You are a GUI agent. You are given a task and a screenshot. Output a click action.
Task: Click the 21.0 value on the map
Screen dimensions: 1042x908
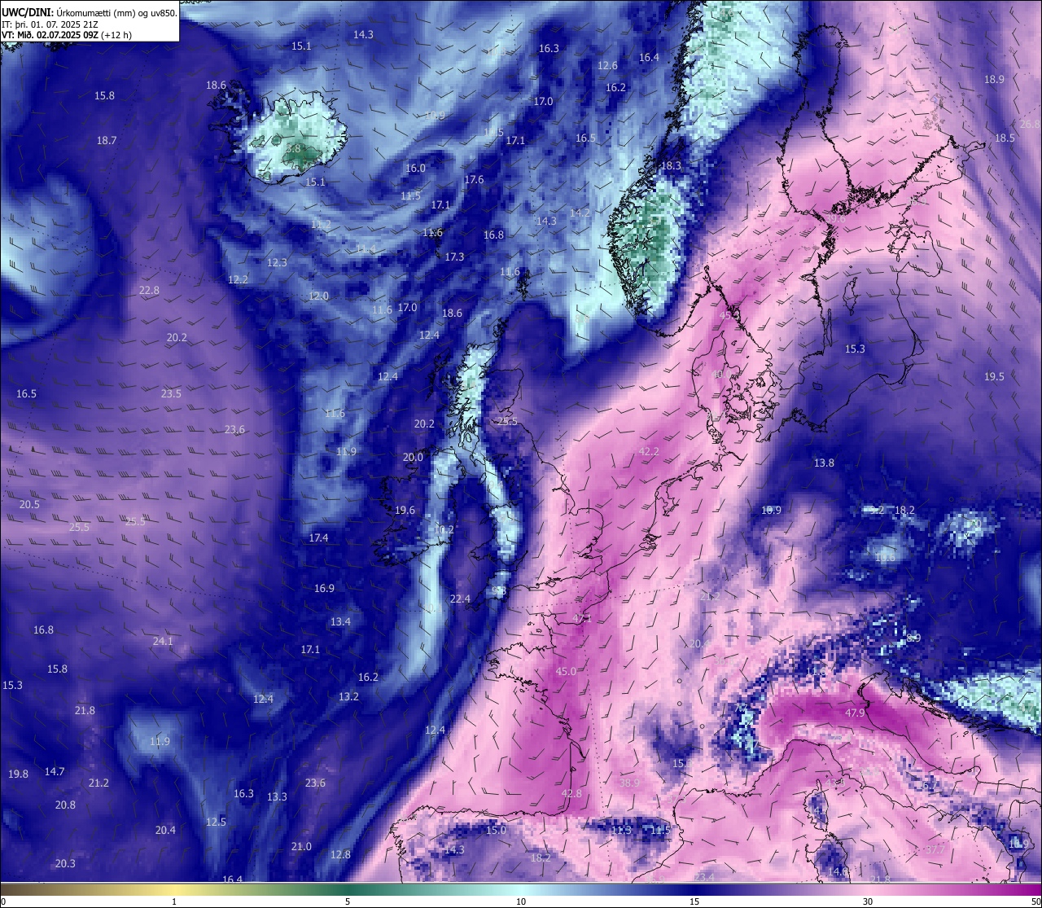(x=301, y=846)
